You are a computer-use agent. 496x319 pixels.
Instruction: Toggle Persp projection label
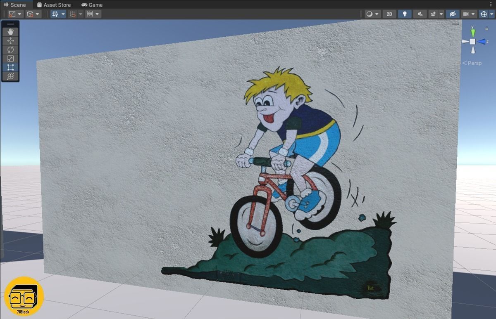click(x=472, y=63)
